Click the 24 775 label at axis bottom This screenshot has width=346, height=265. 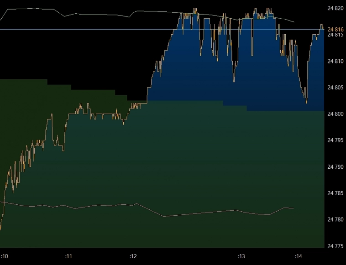pyautogui.click(x=336, y=246)
